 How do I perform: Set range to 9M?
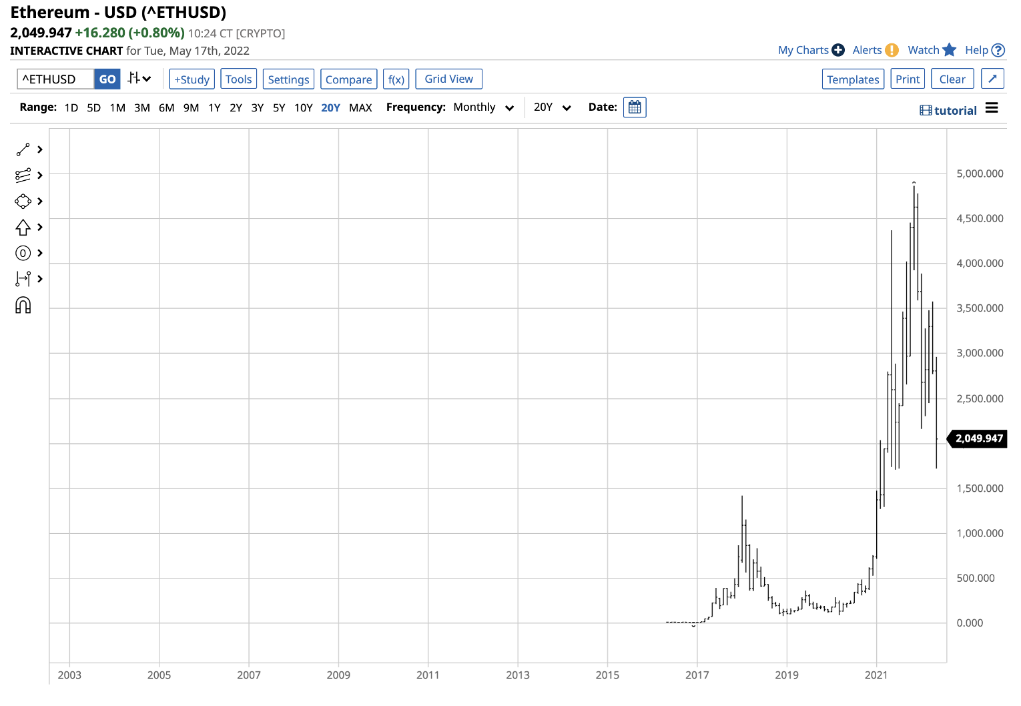point(192,108)
